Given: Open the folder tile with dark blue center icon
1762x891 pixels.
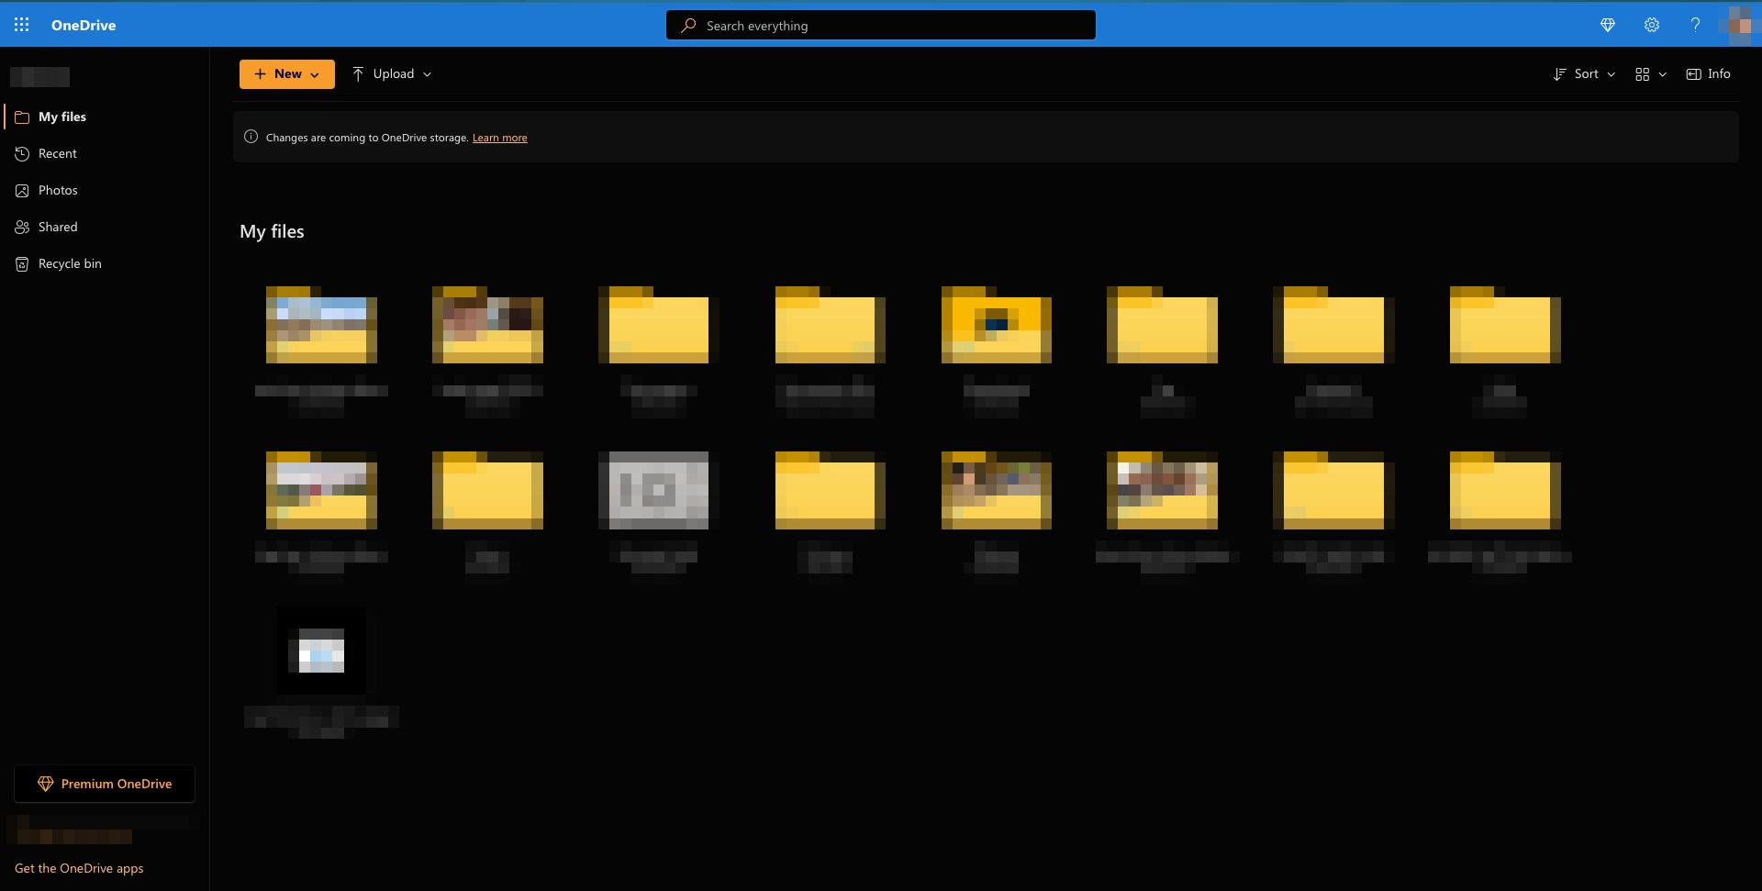Looking at the screenshot, I should click(x=997, y=325).
